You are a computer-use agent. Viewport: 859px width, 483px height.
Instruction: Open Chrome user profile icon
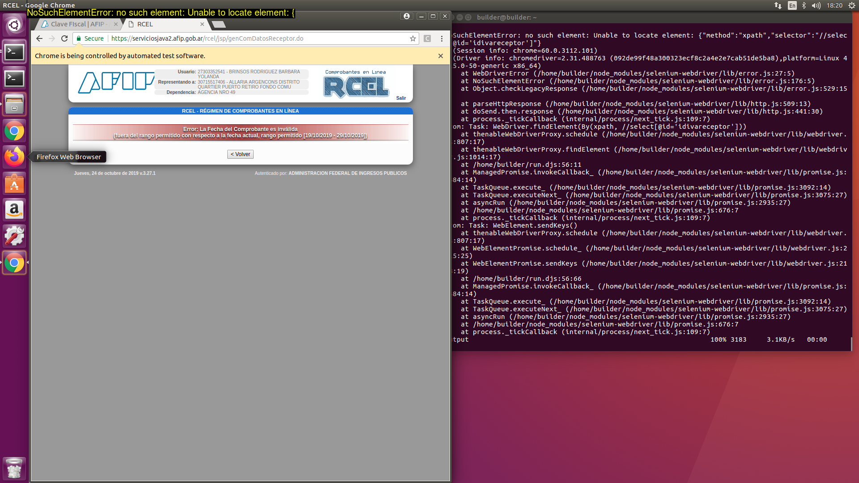point(406,16)
